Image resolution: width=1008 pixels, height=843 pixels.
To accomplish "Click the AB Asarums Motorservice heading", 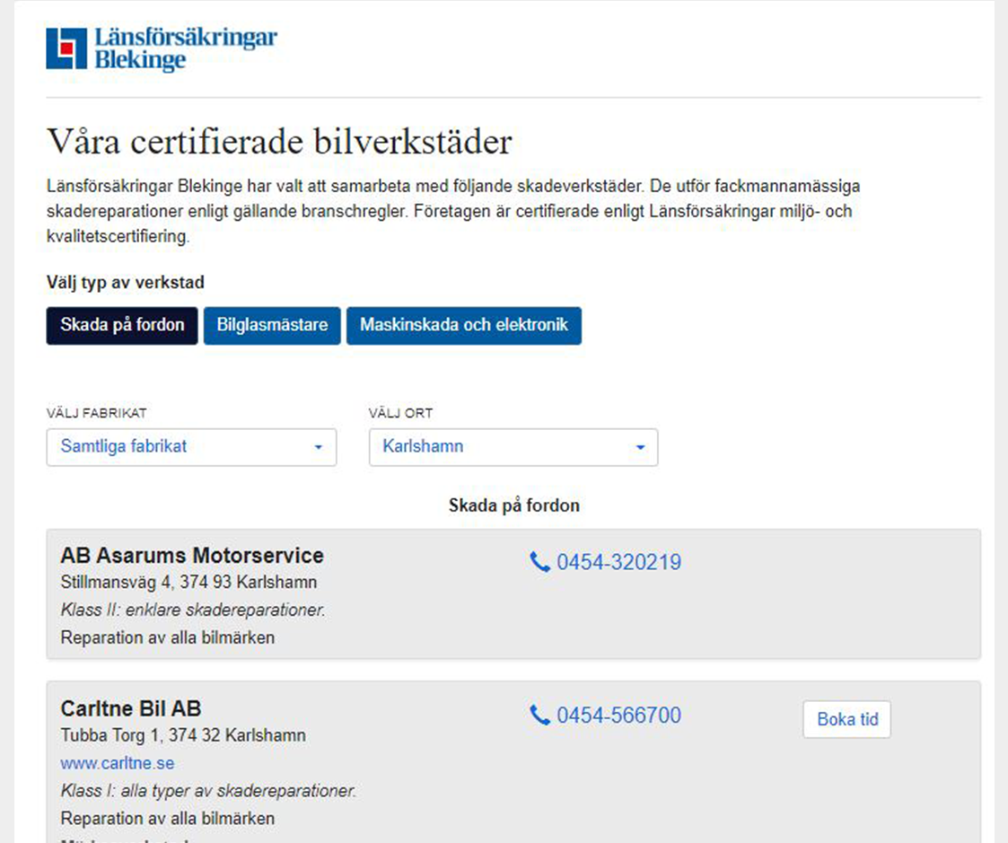I will tap(192, 555).
